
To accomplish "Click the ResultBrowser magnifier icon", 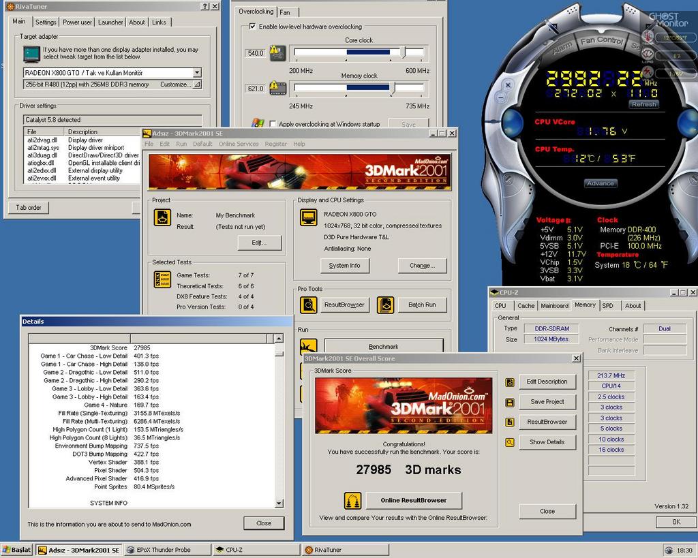I will pyautogui.click(x=308, y=305).
